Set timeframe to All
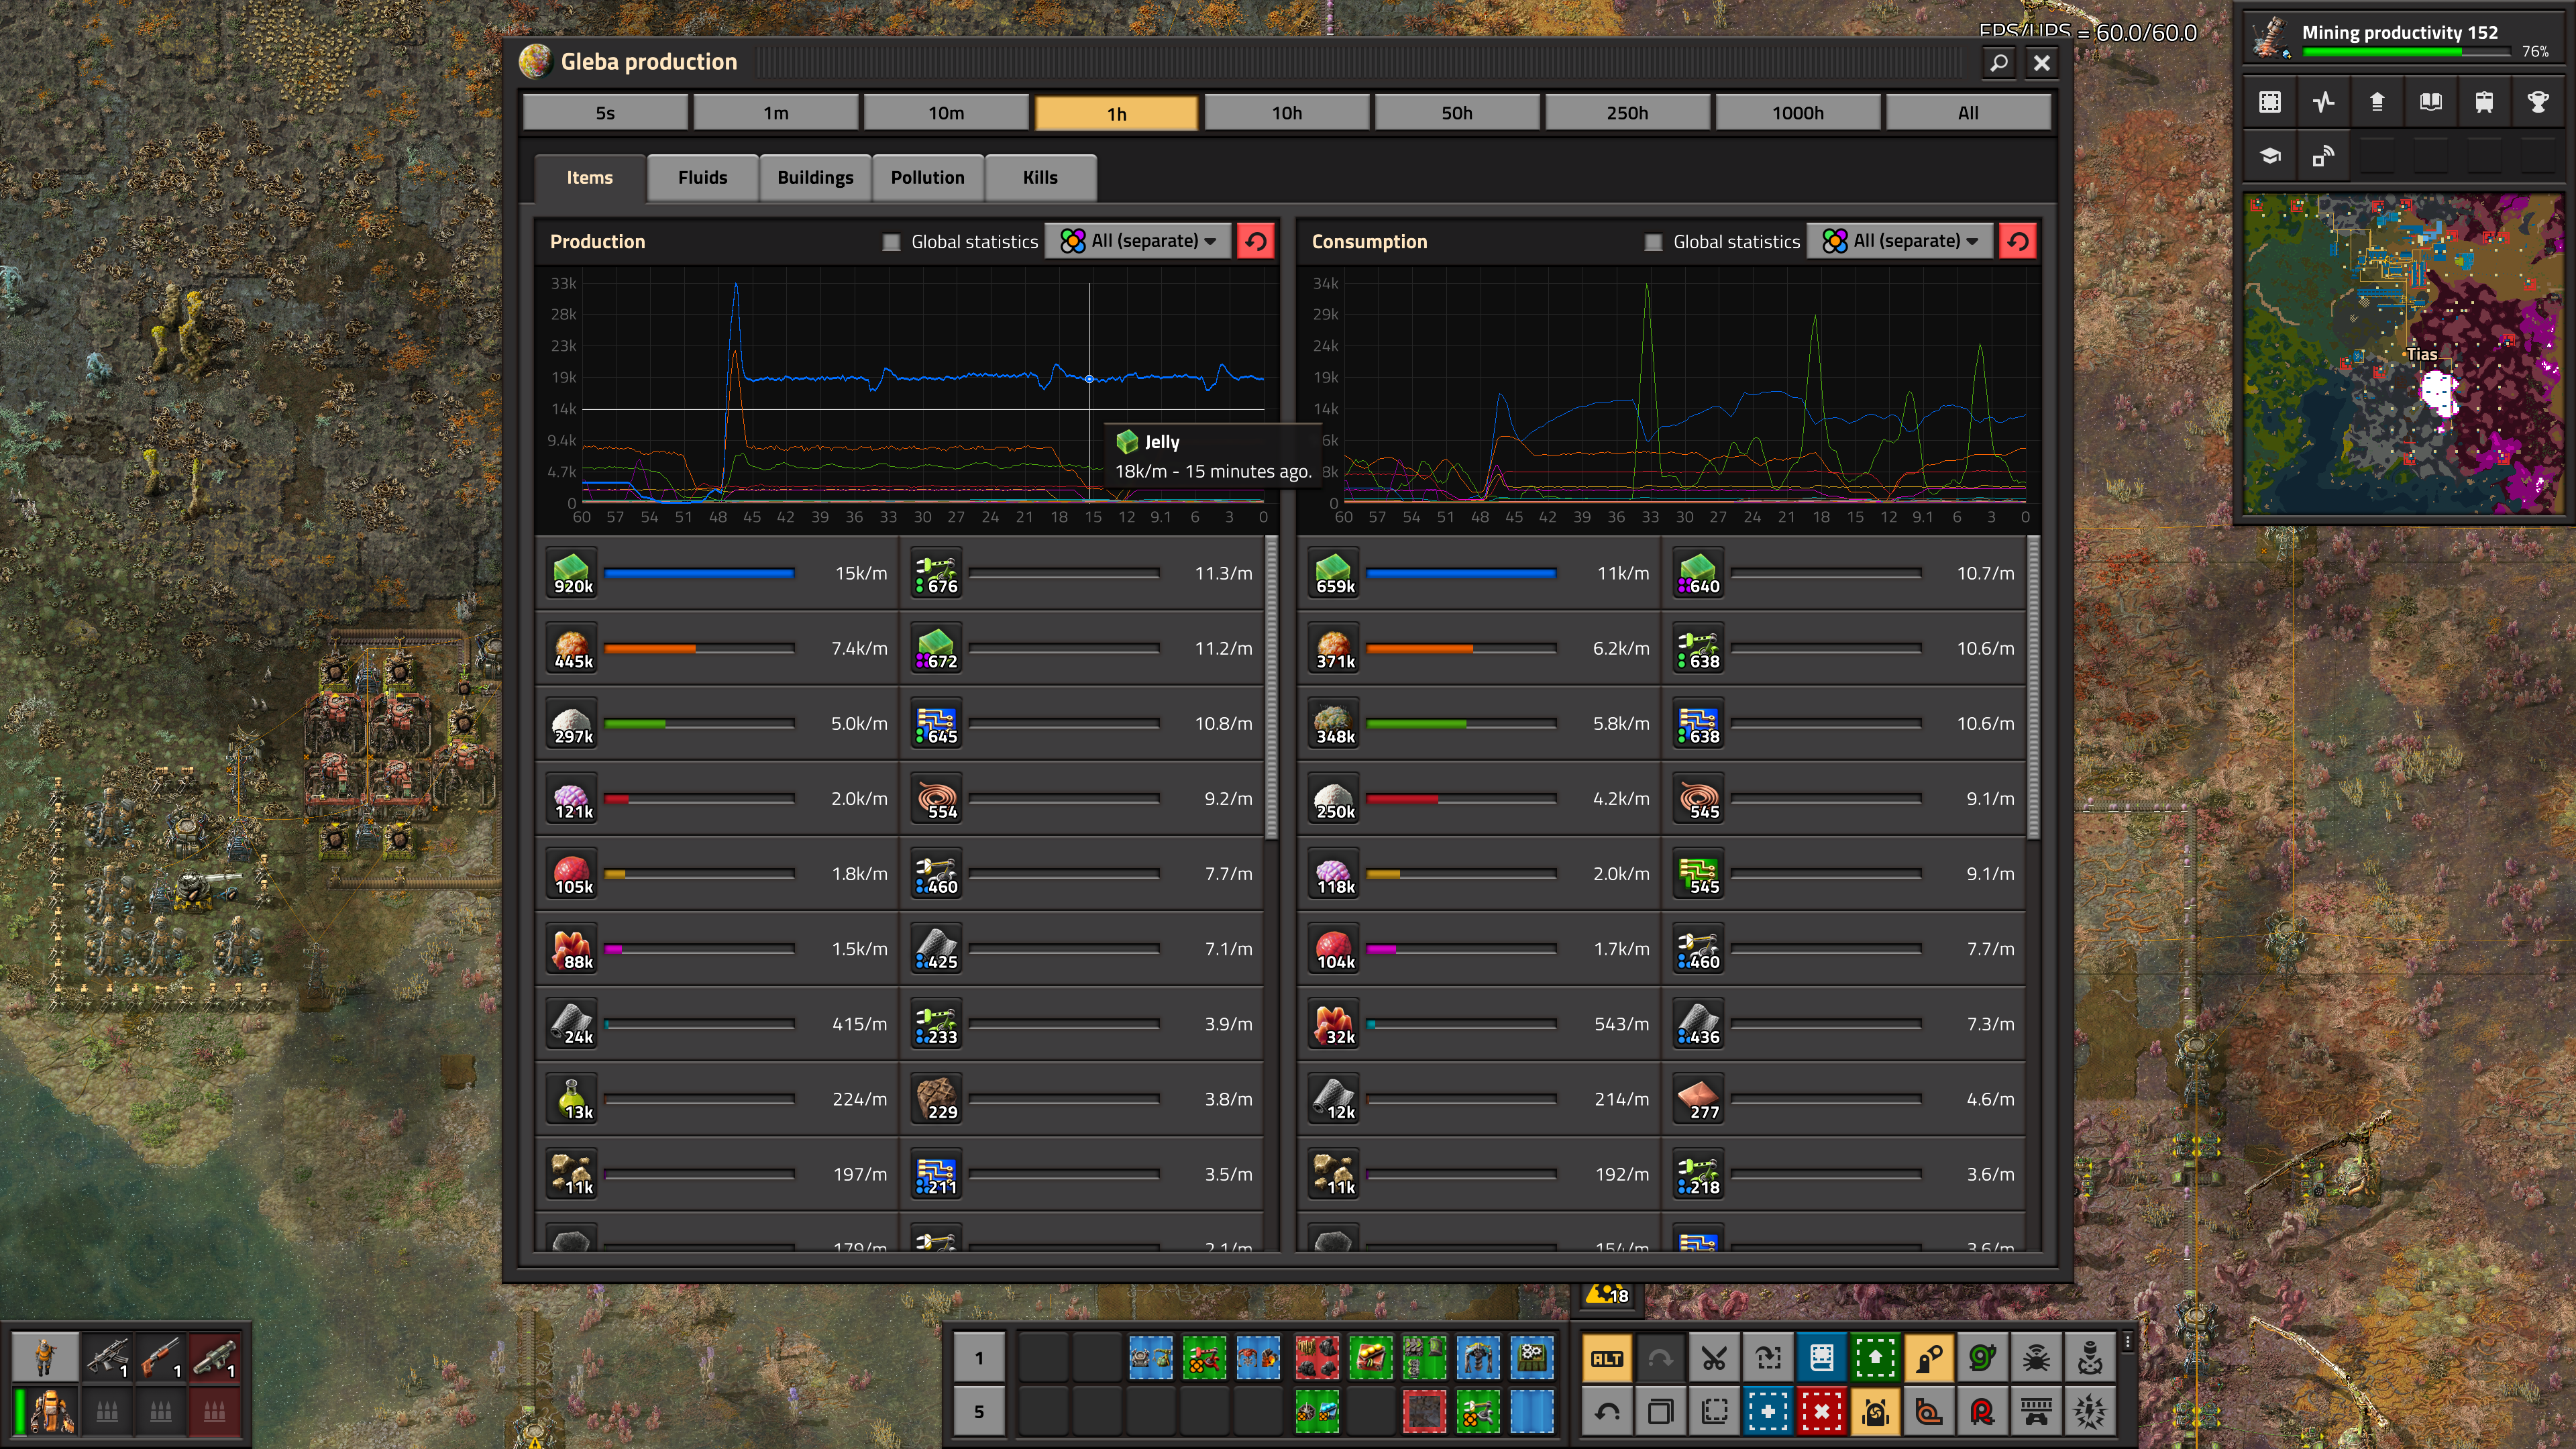Image resolution: width=2576 pixels, height=1449 pixels. (1968, 113)
